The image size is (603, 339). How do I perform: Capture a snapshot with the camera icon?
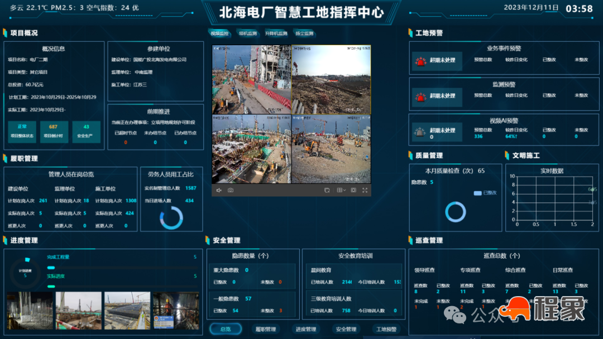[x=231, y=190]
